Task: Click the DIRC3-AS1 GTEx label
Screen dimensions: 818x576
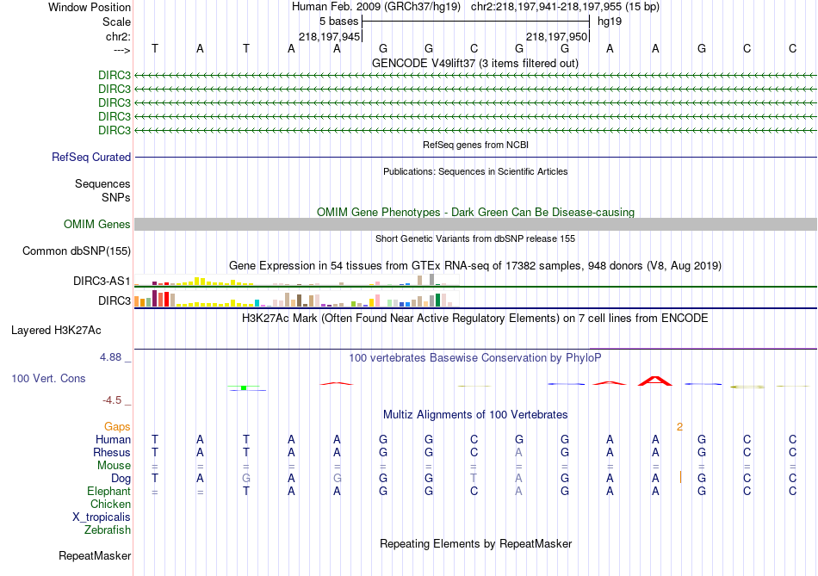Action: click(102, 282)
